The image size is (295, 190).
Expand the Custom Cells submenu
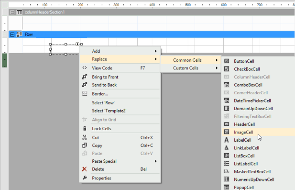pyautogui.click(x=191, y=68)
